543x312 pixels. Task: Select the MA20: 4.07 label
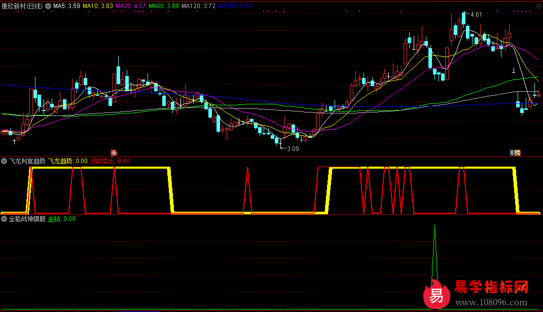(x=131, y=6)
